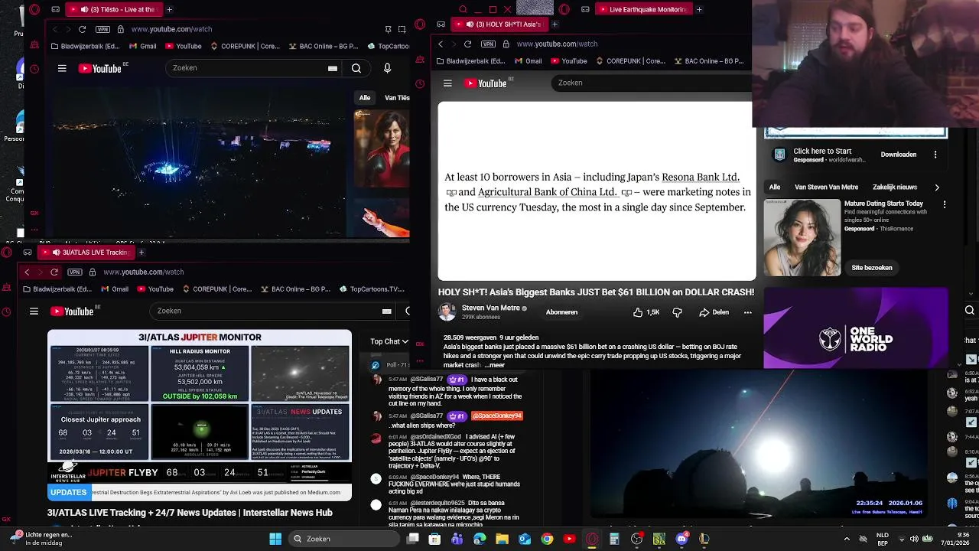Click @SpaceDonkey94 mention in chat
The width and height of the screenshot is (979, 551).
pyautogui.click(x=497, y=416)
